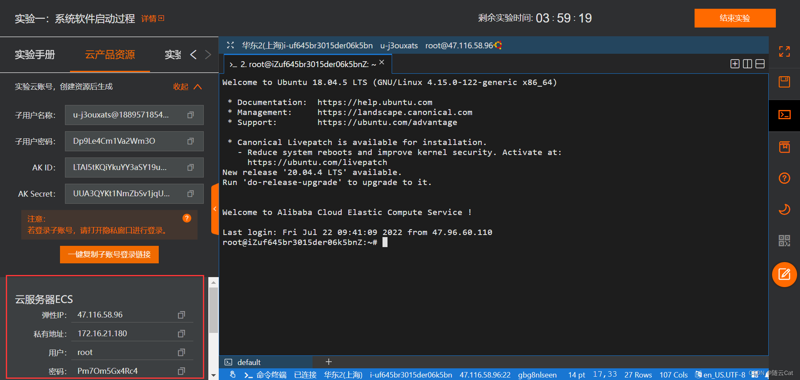Close the root@iZuf645br3015der06k5bnZ terminal tab

(382, 62)
